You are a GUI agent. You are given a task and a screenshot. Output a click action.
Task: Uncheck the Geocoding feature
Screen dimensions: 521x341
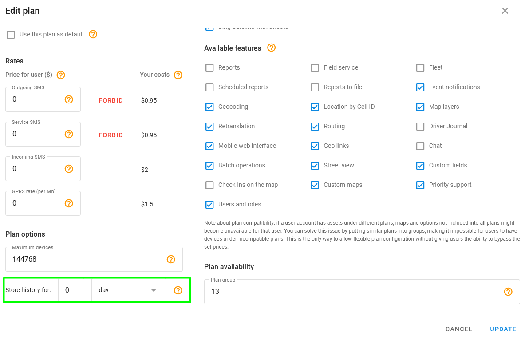coord(209,107)
